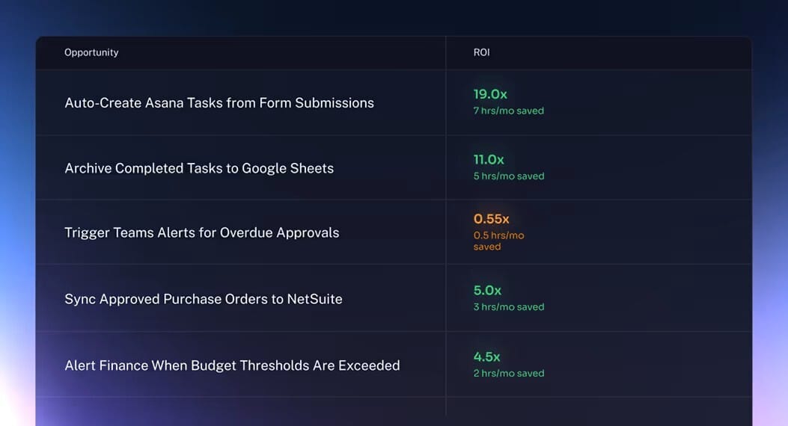Screen dimensions: 788x426
Task: Click the 7 hrs/mo saved text
Action: pos(509,111)
